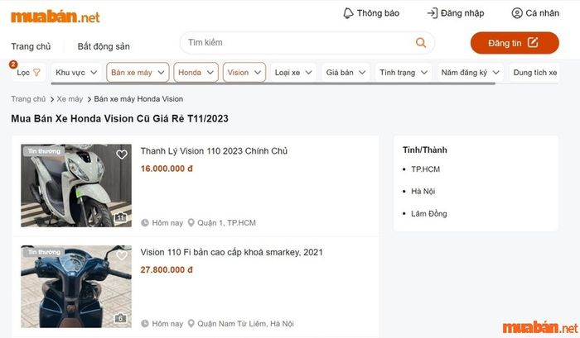Click the Tìm kiếm search field
580x338 pixels.
[298, 43]
